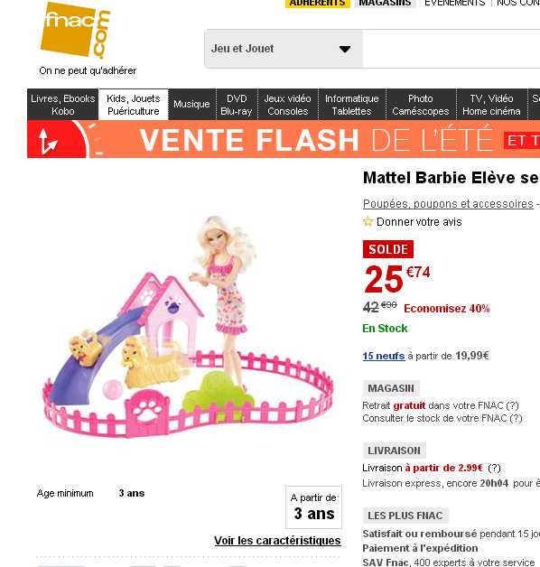The image size is (540, 567).
Task: Click the 15 neufs offers link
Action: click(384, 356)
